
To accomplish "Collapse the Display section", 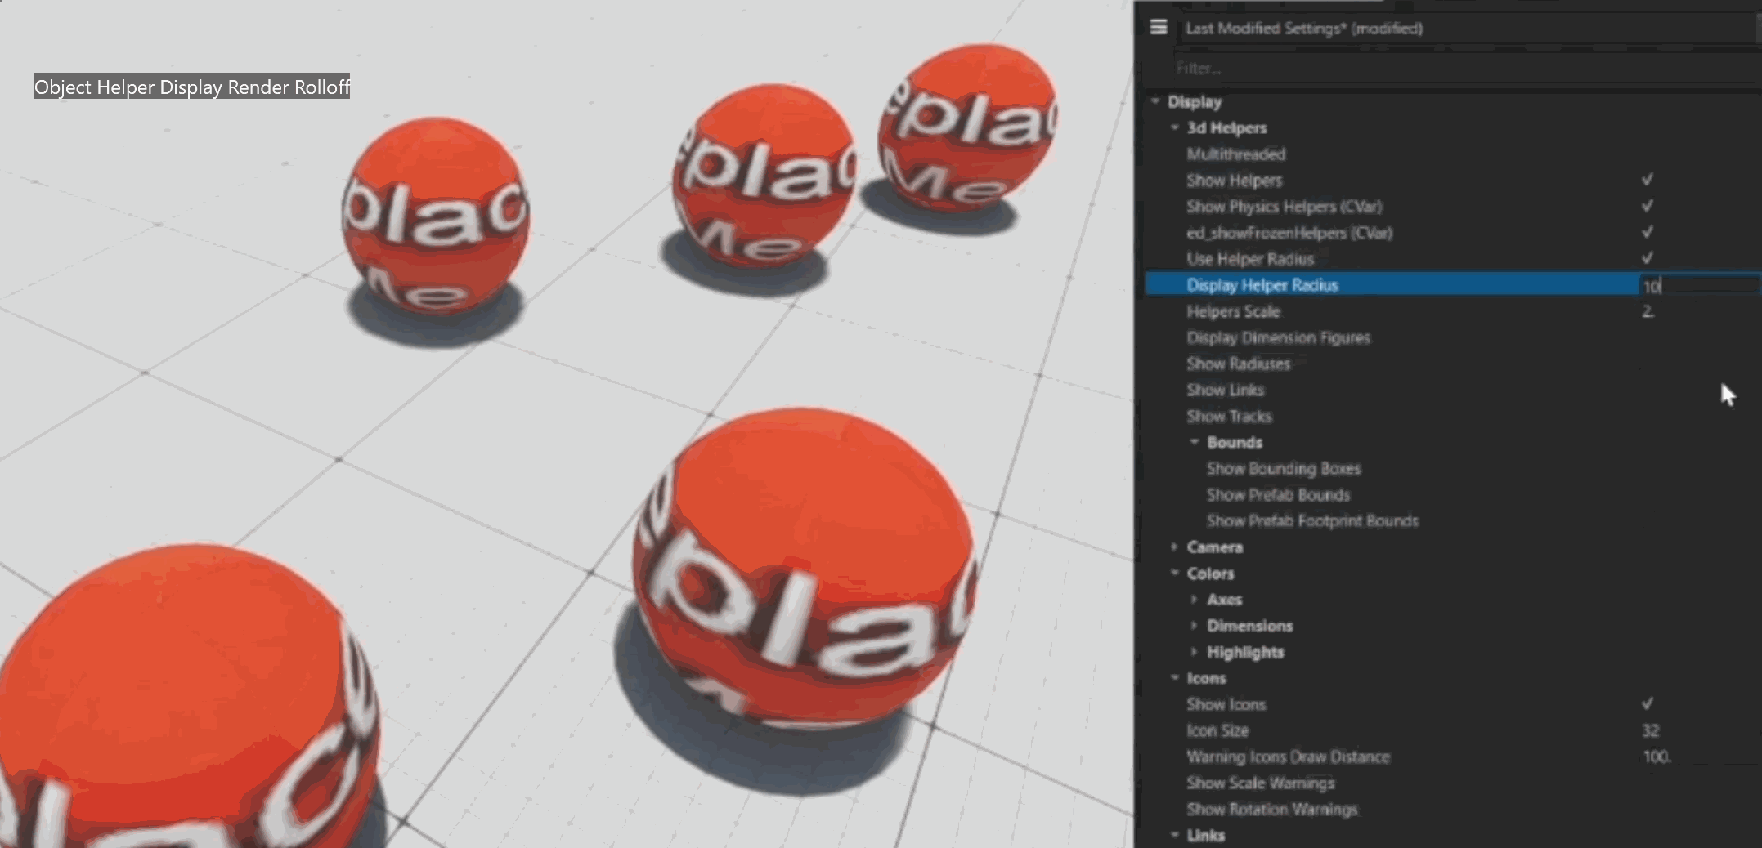I will [x=1155, y=101].
